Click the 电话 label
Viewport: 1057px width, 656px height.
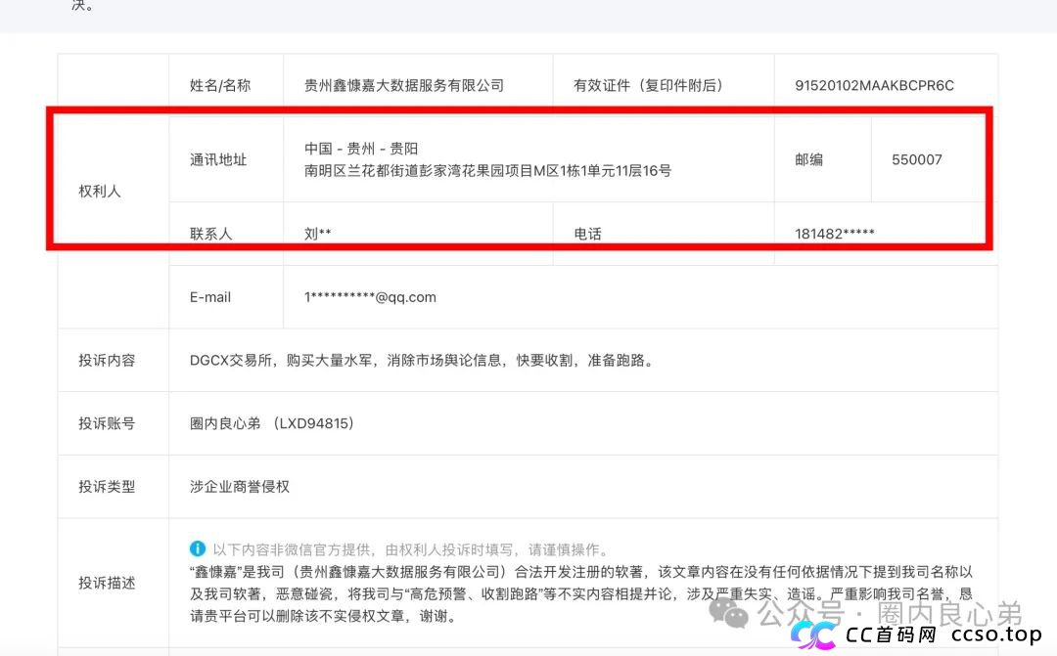click(587, 234)
